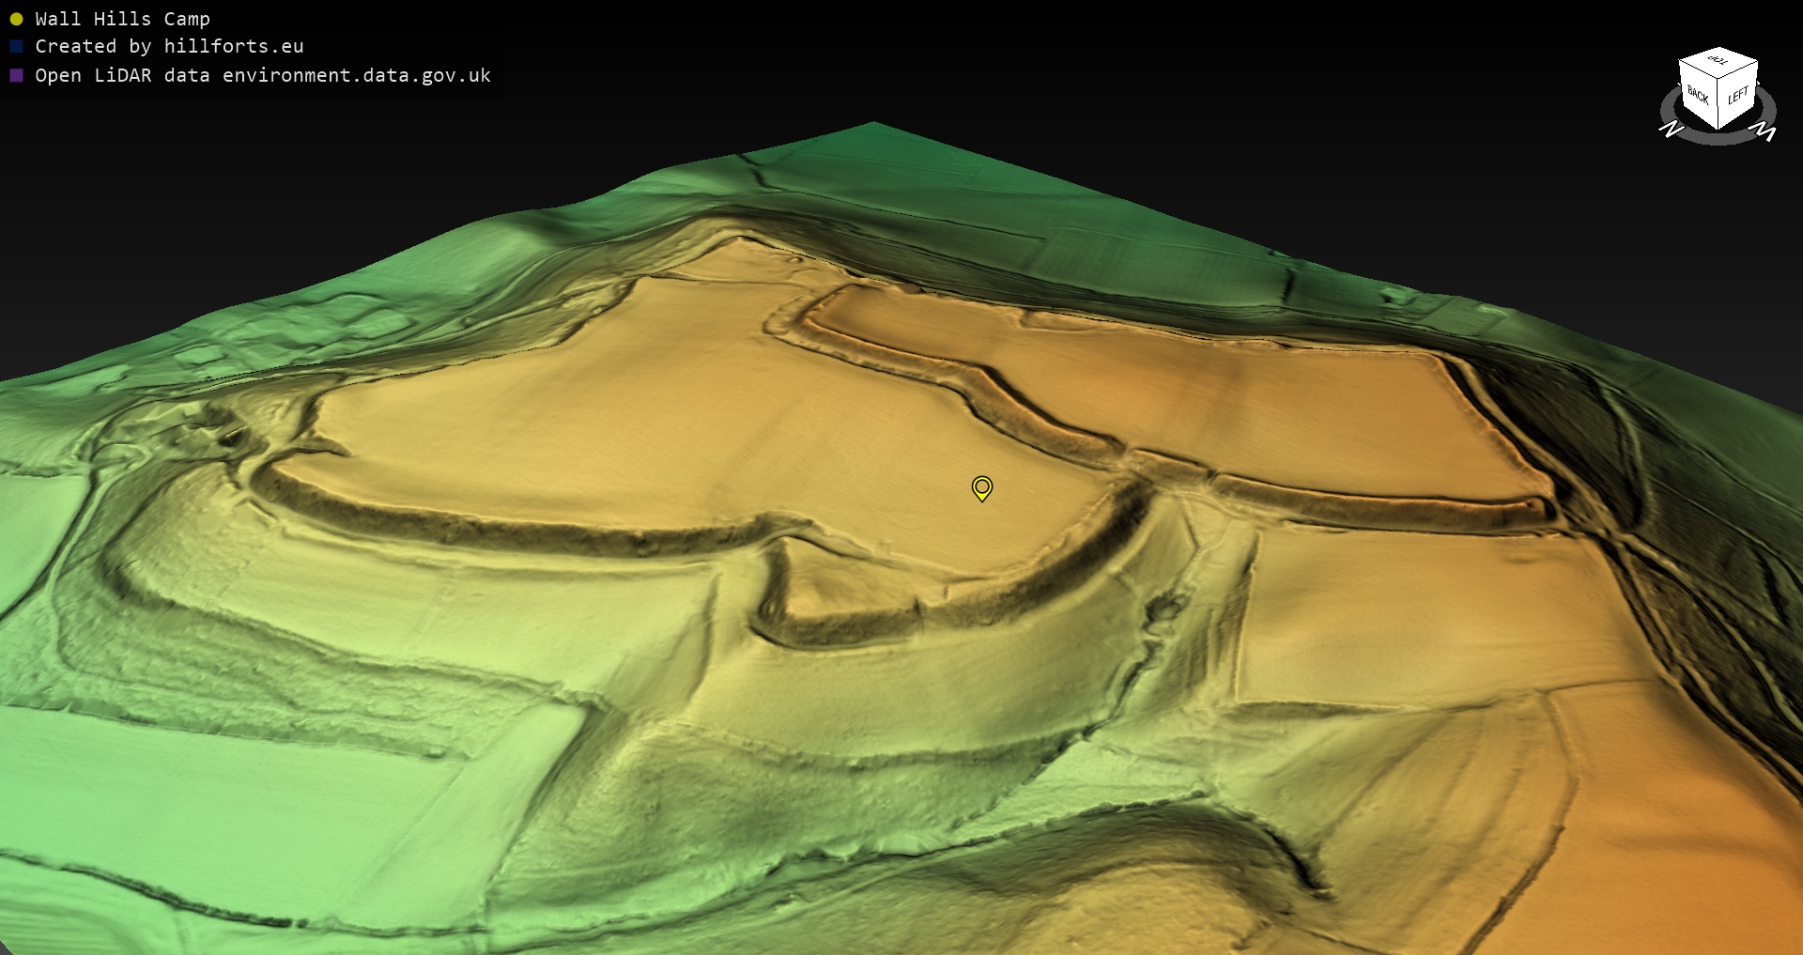Toggle the purple square legend marker

16,75
